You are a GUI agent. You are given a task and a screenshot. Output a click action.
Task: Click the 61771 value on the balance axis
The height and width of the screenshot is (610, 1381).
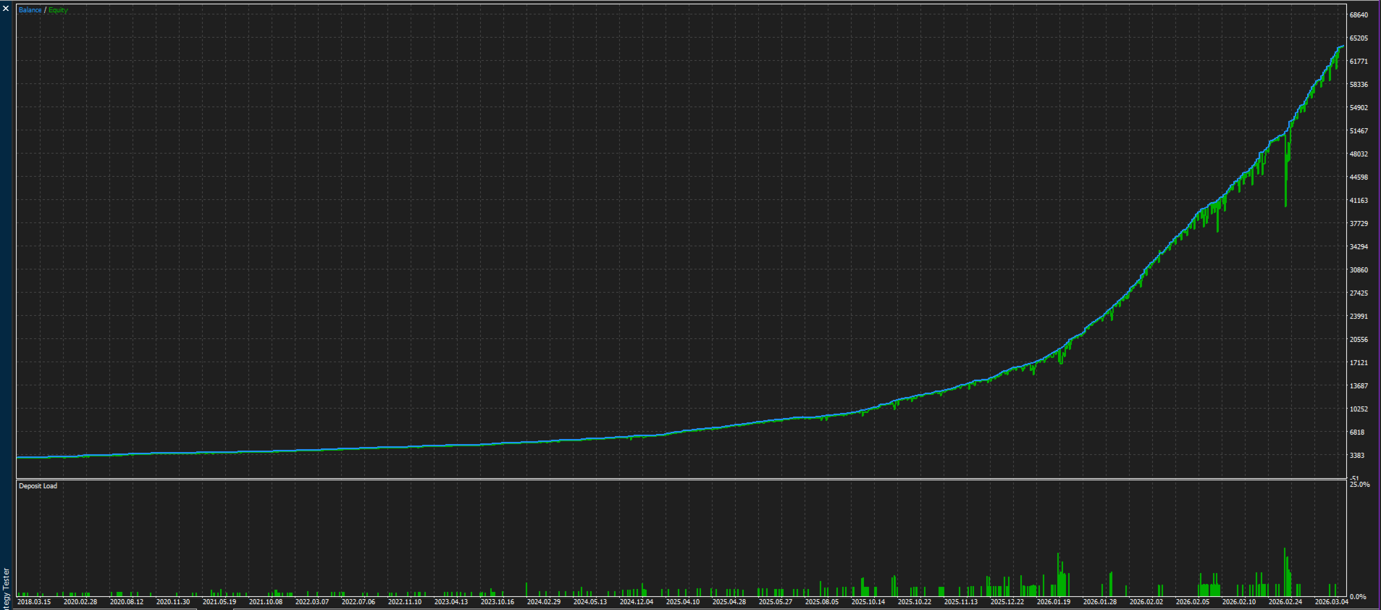pyautogui.click(x=1359, y=62)
